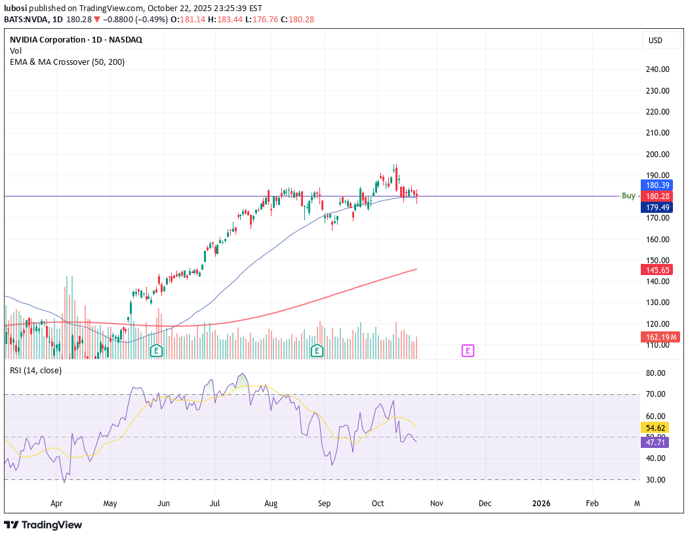Viewport: 688px width, 537px height.
Task: Click the TradingView logo at bottom left
Action: click(x=43, y=525)
